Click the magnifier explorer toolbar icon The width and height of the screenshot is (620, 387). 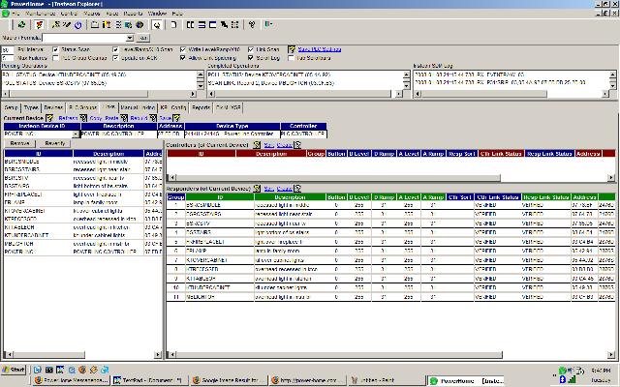(157, 25)
